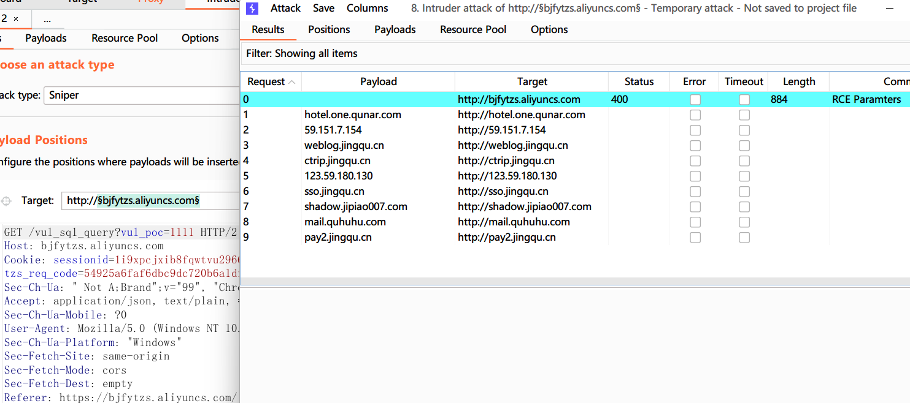Sort by Request column header

click(271, 81)
